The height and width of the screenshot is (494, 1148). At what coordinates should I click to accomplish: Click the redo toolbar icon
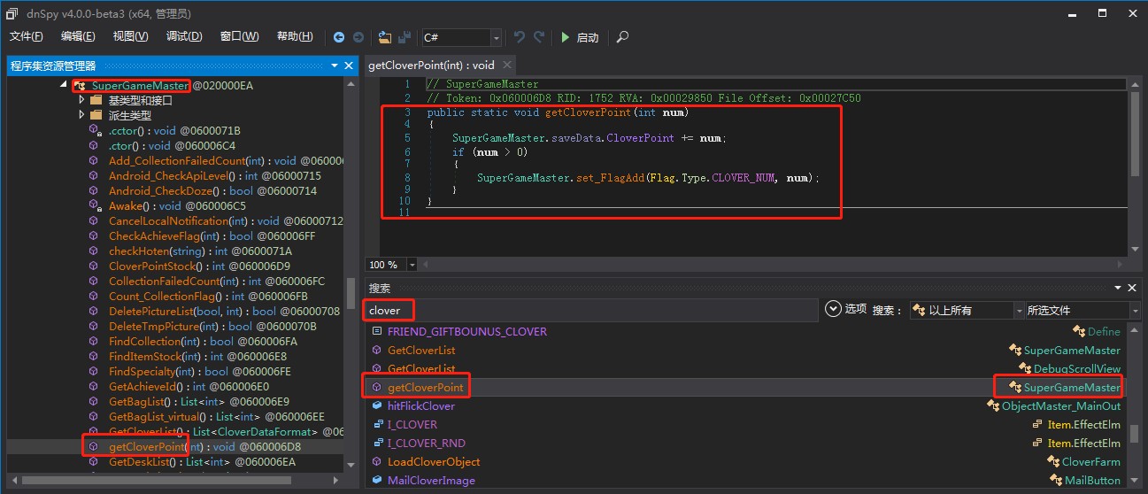click(x=539, y=37)
